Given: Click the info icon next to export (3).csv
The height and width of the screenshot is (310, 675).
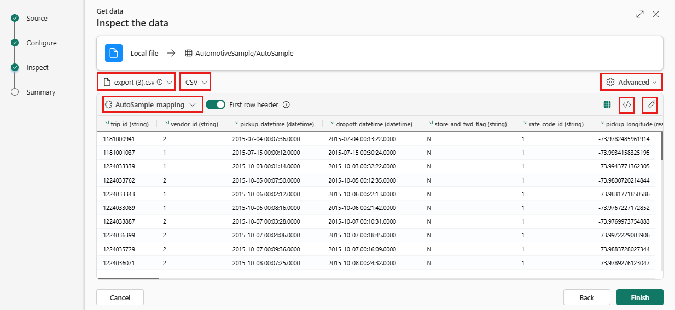Looking at the screenshot, I should point(160,83).
